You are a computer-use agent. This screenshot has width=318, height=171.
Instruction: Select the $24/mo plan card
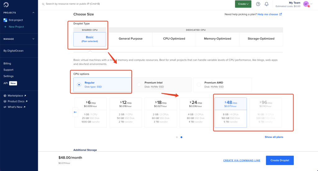(x=196, y=113)
